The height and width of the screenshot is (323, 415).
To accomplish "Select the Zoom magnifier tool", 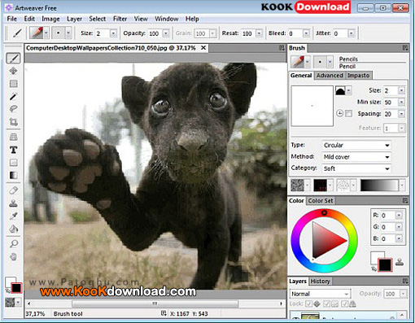I will [13, 243].
